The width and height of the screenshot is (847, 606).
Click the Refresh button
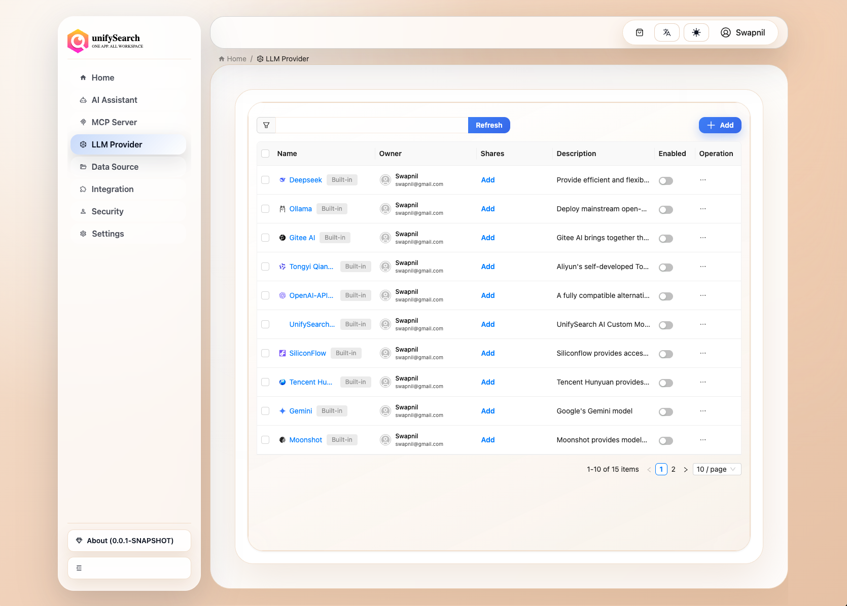pyautogui.click(x=489, y=125)
